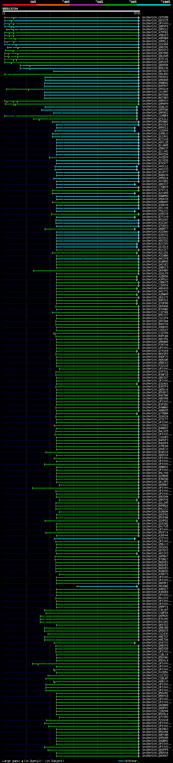Click the white query sequence ruler bar

pos(71,11)
